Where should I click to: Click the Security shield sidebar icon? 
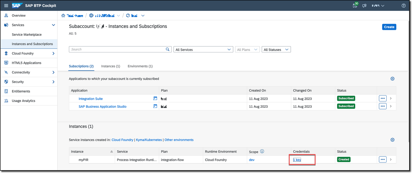(x=6, y=82)
